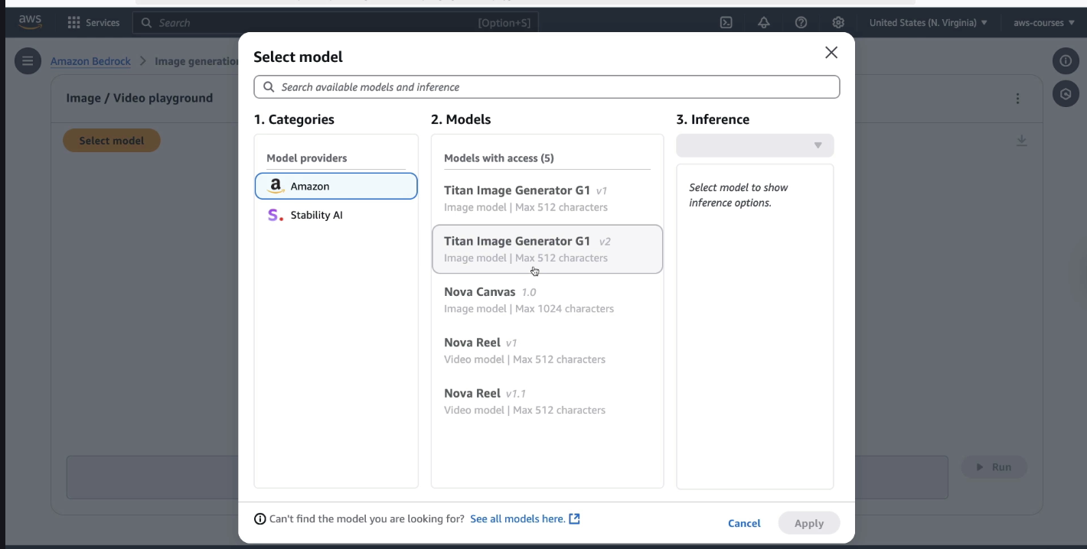The image size is (1087, 549).
Task: Open the settings gear in the header
Action: [x=838, y=23]
